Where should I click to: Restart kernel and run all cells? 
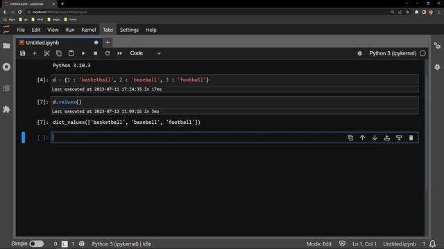point(120,53)
